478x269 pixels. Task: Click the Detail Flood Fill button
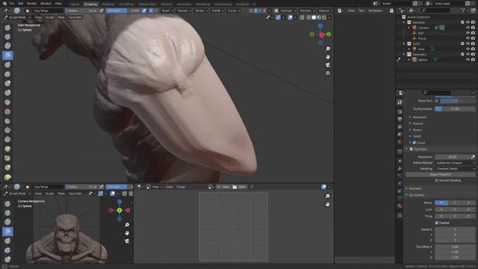click(440, 175)
